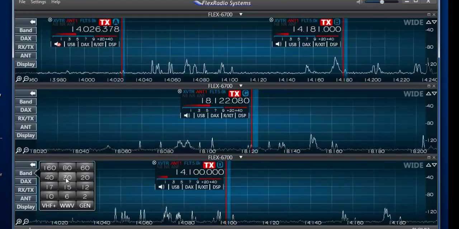Viewport: 459px width, 229px height.
Task: Open the Help menu
Action: pyautogui.click(x=56, y=2)
